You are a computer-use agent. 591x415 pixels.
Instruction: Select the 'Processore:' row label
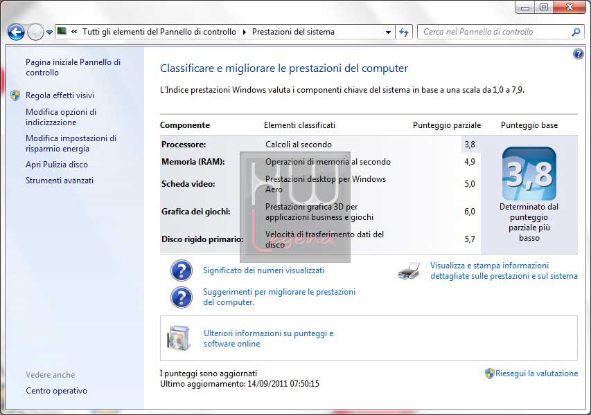184,145
